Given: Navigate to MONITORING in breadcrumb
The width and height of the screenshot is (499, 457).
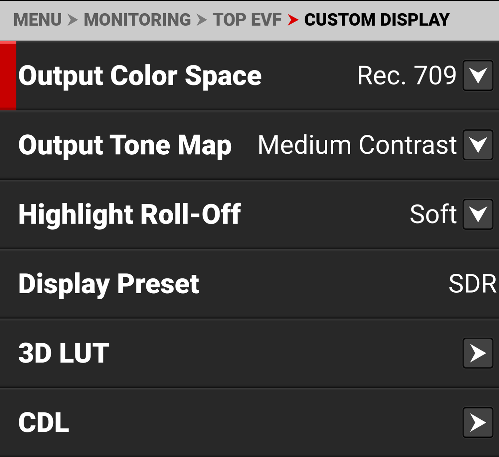Looking at the screenshot, I should click(x=137, y=20).
